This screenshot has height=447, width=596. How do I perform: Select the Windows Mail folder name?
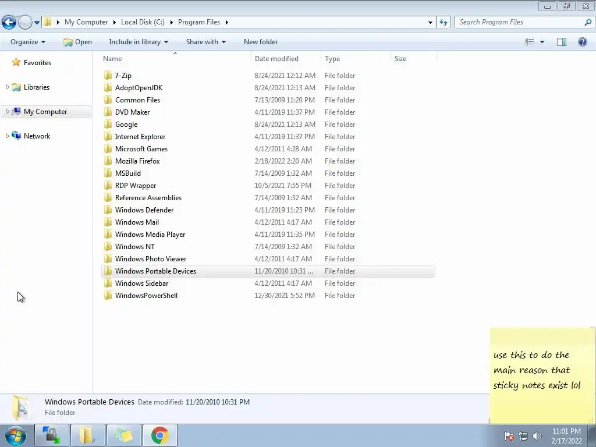coord(137,222)
